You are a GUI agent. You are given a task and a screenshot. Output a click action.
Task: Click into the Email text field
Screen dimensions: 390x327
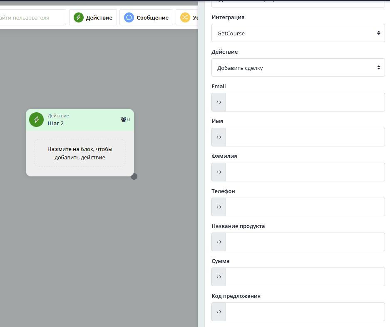click(305, 102)
